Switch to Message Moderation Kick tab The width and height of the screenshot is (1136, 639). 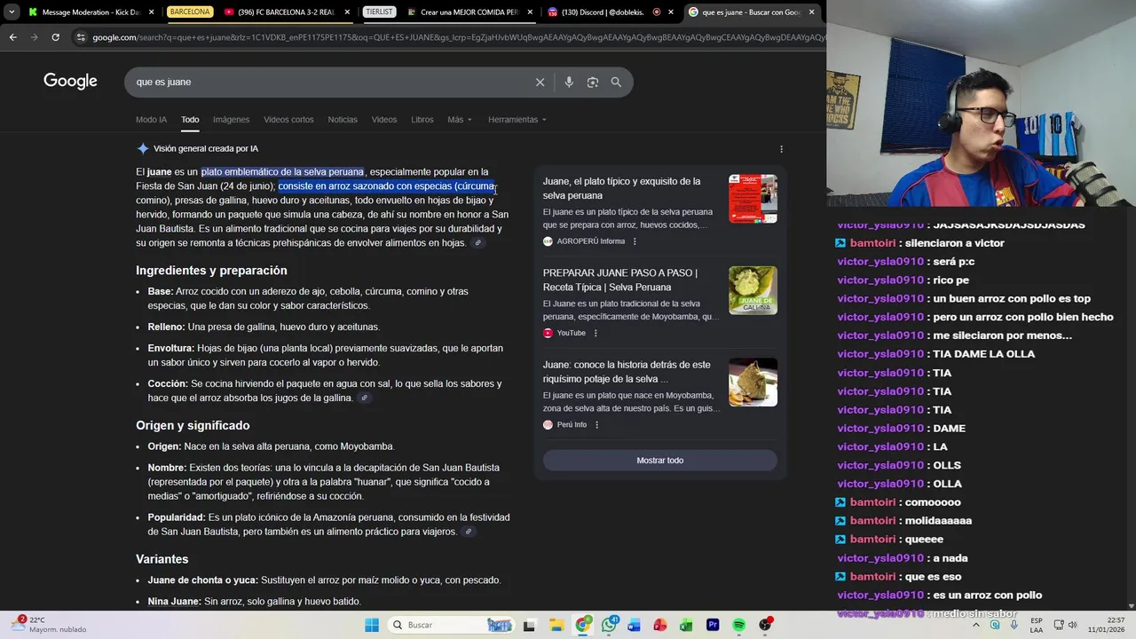(89, 12)
